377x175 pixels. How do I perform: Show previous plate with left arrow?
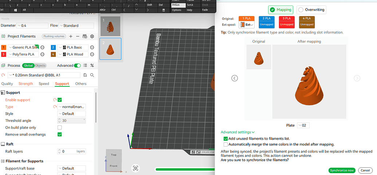click(235, 78)
